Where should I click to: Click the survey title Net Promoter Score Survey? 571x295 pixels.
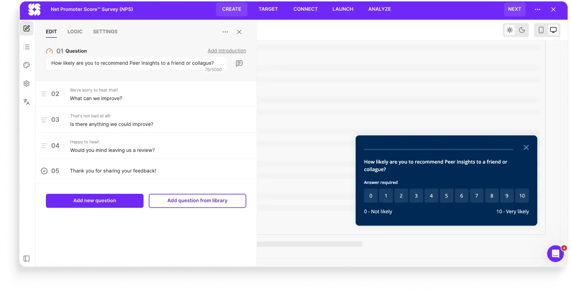click(x=92, y=10)
